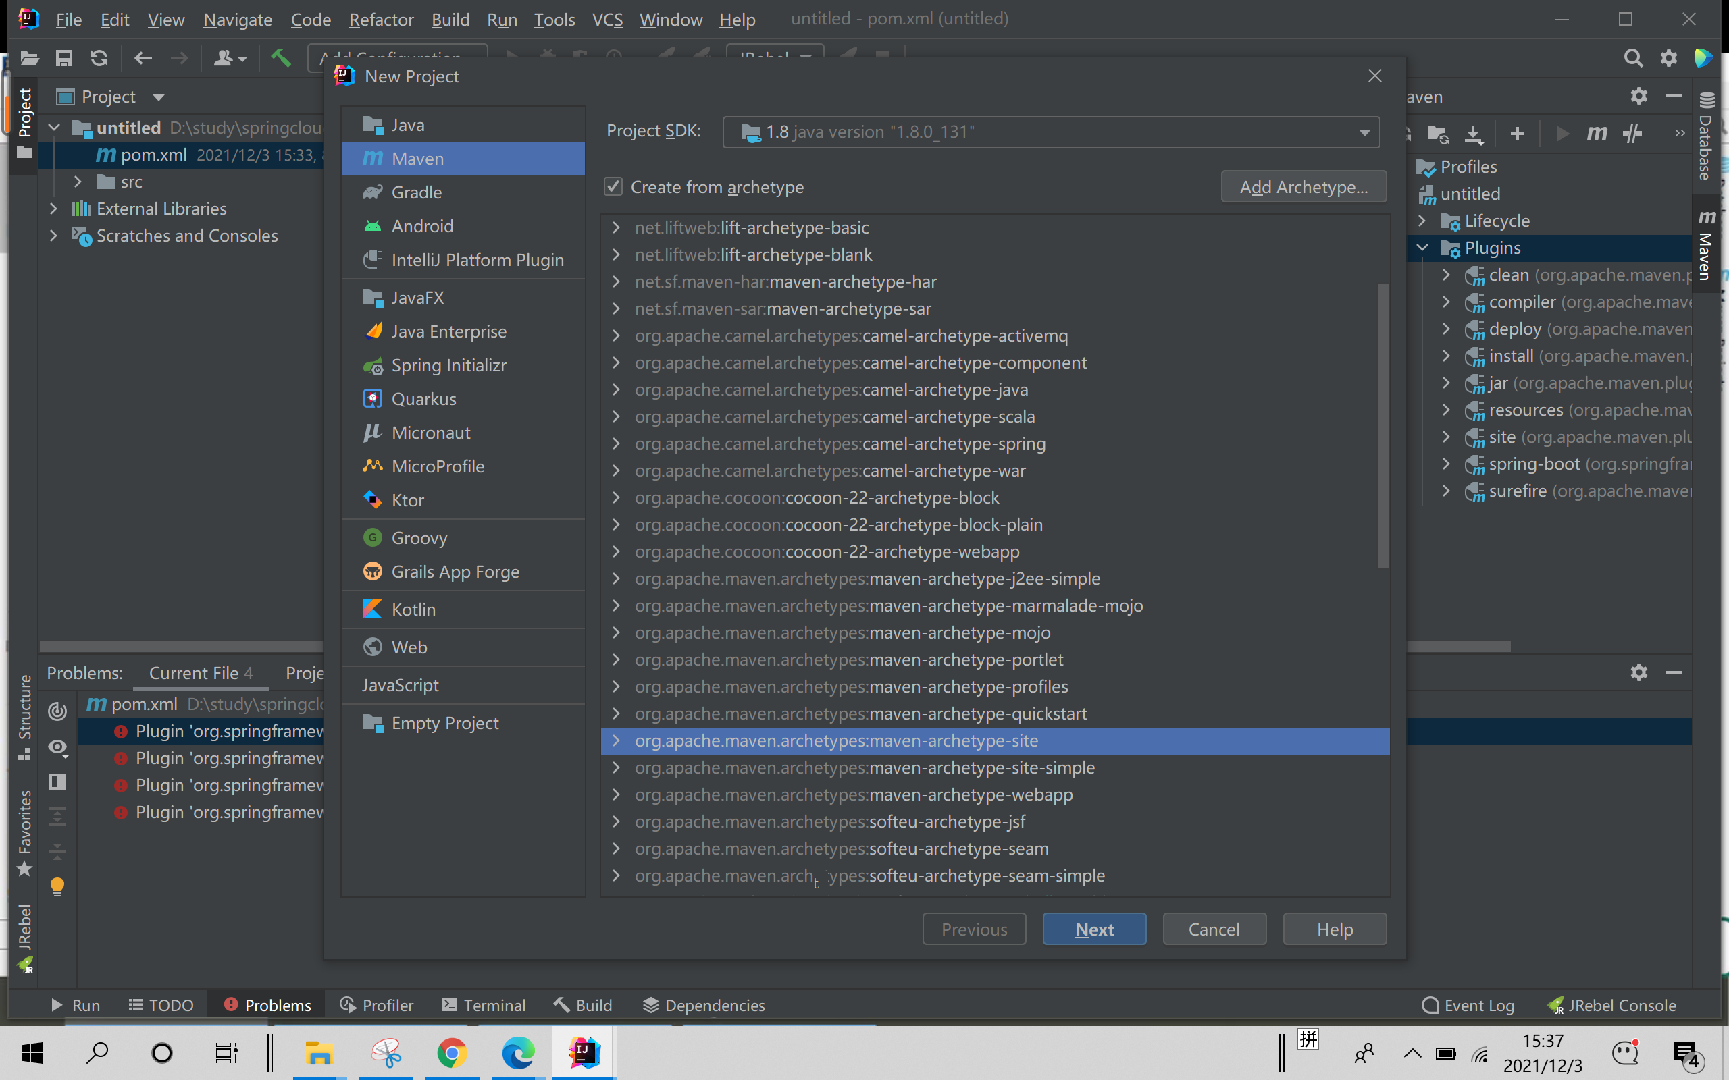Select Spring Initializr project type
Viewport: 1729px width, 1080px height.
(448, 366)
